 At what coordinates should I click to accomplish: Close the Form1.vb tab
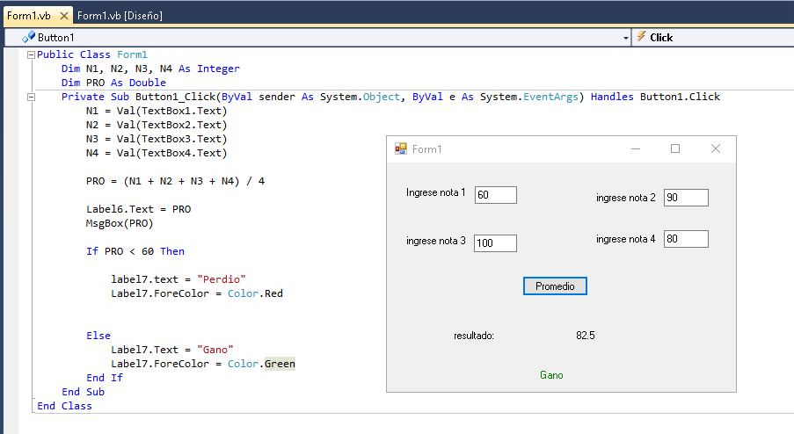point(64,16)
